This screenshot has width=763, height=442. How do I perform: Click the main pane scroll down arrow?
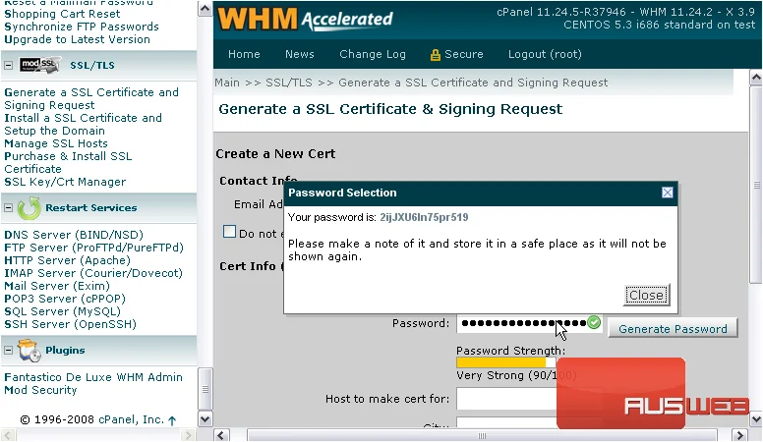click(x=756, y=418)
